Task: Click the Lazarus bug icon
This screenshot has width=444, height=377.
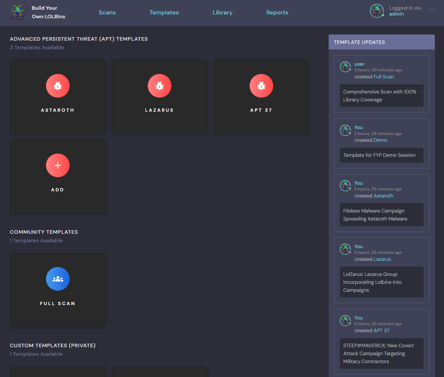Action: coord(160,86)
